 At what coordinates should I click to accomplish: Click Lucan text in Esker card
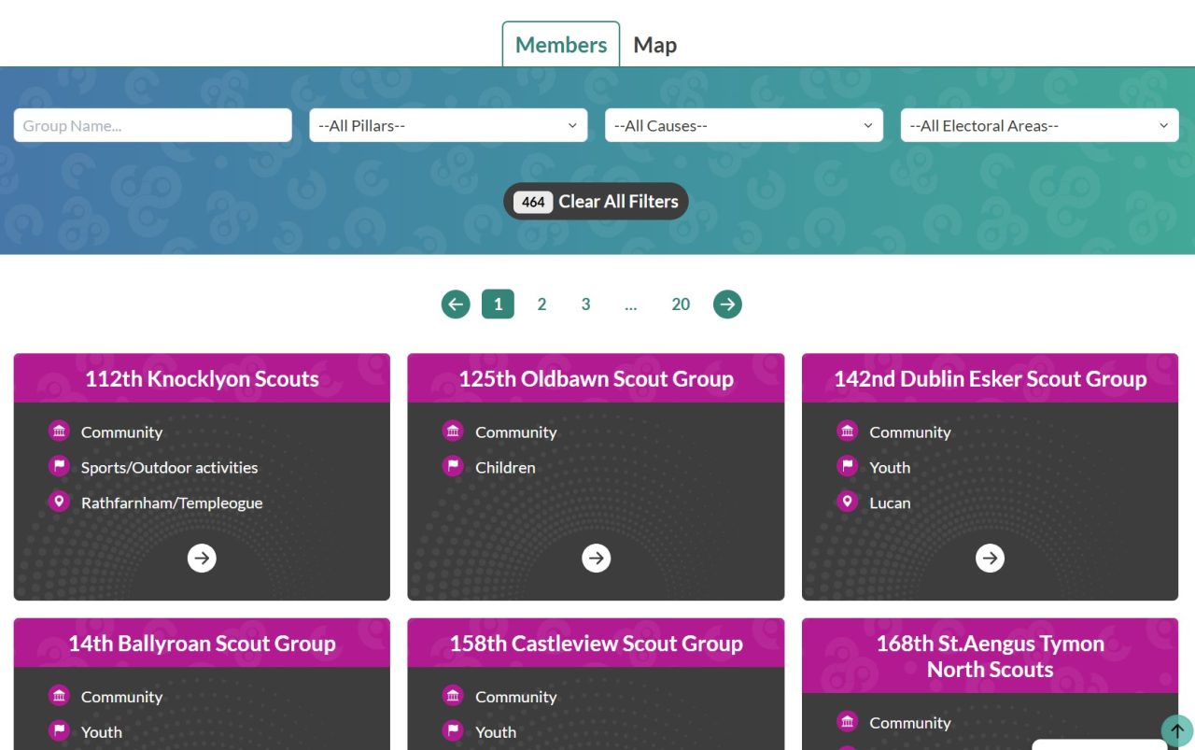coord(890,502)
